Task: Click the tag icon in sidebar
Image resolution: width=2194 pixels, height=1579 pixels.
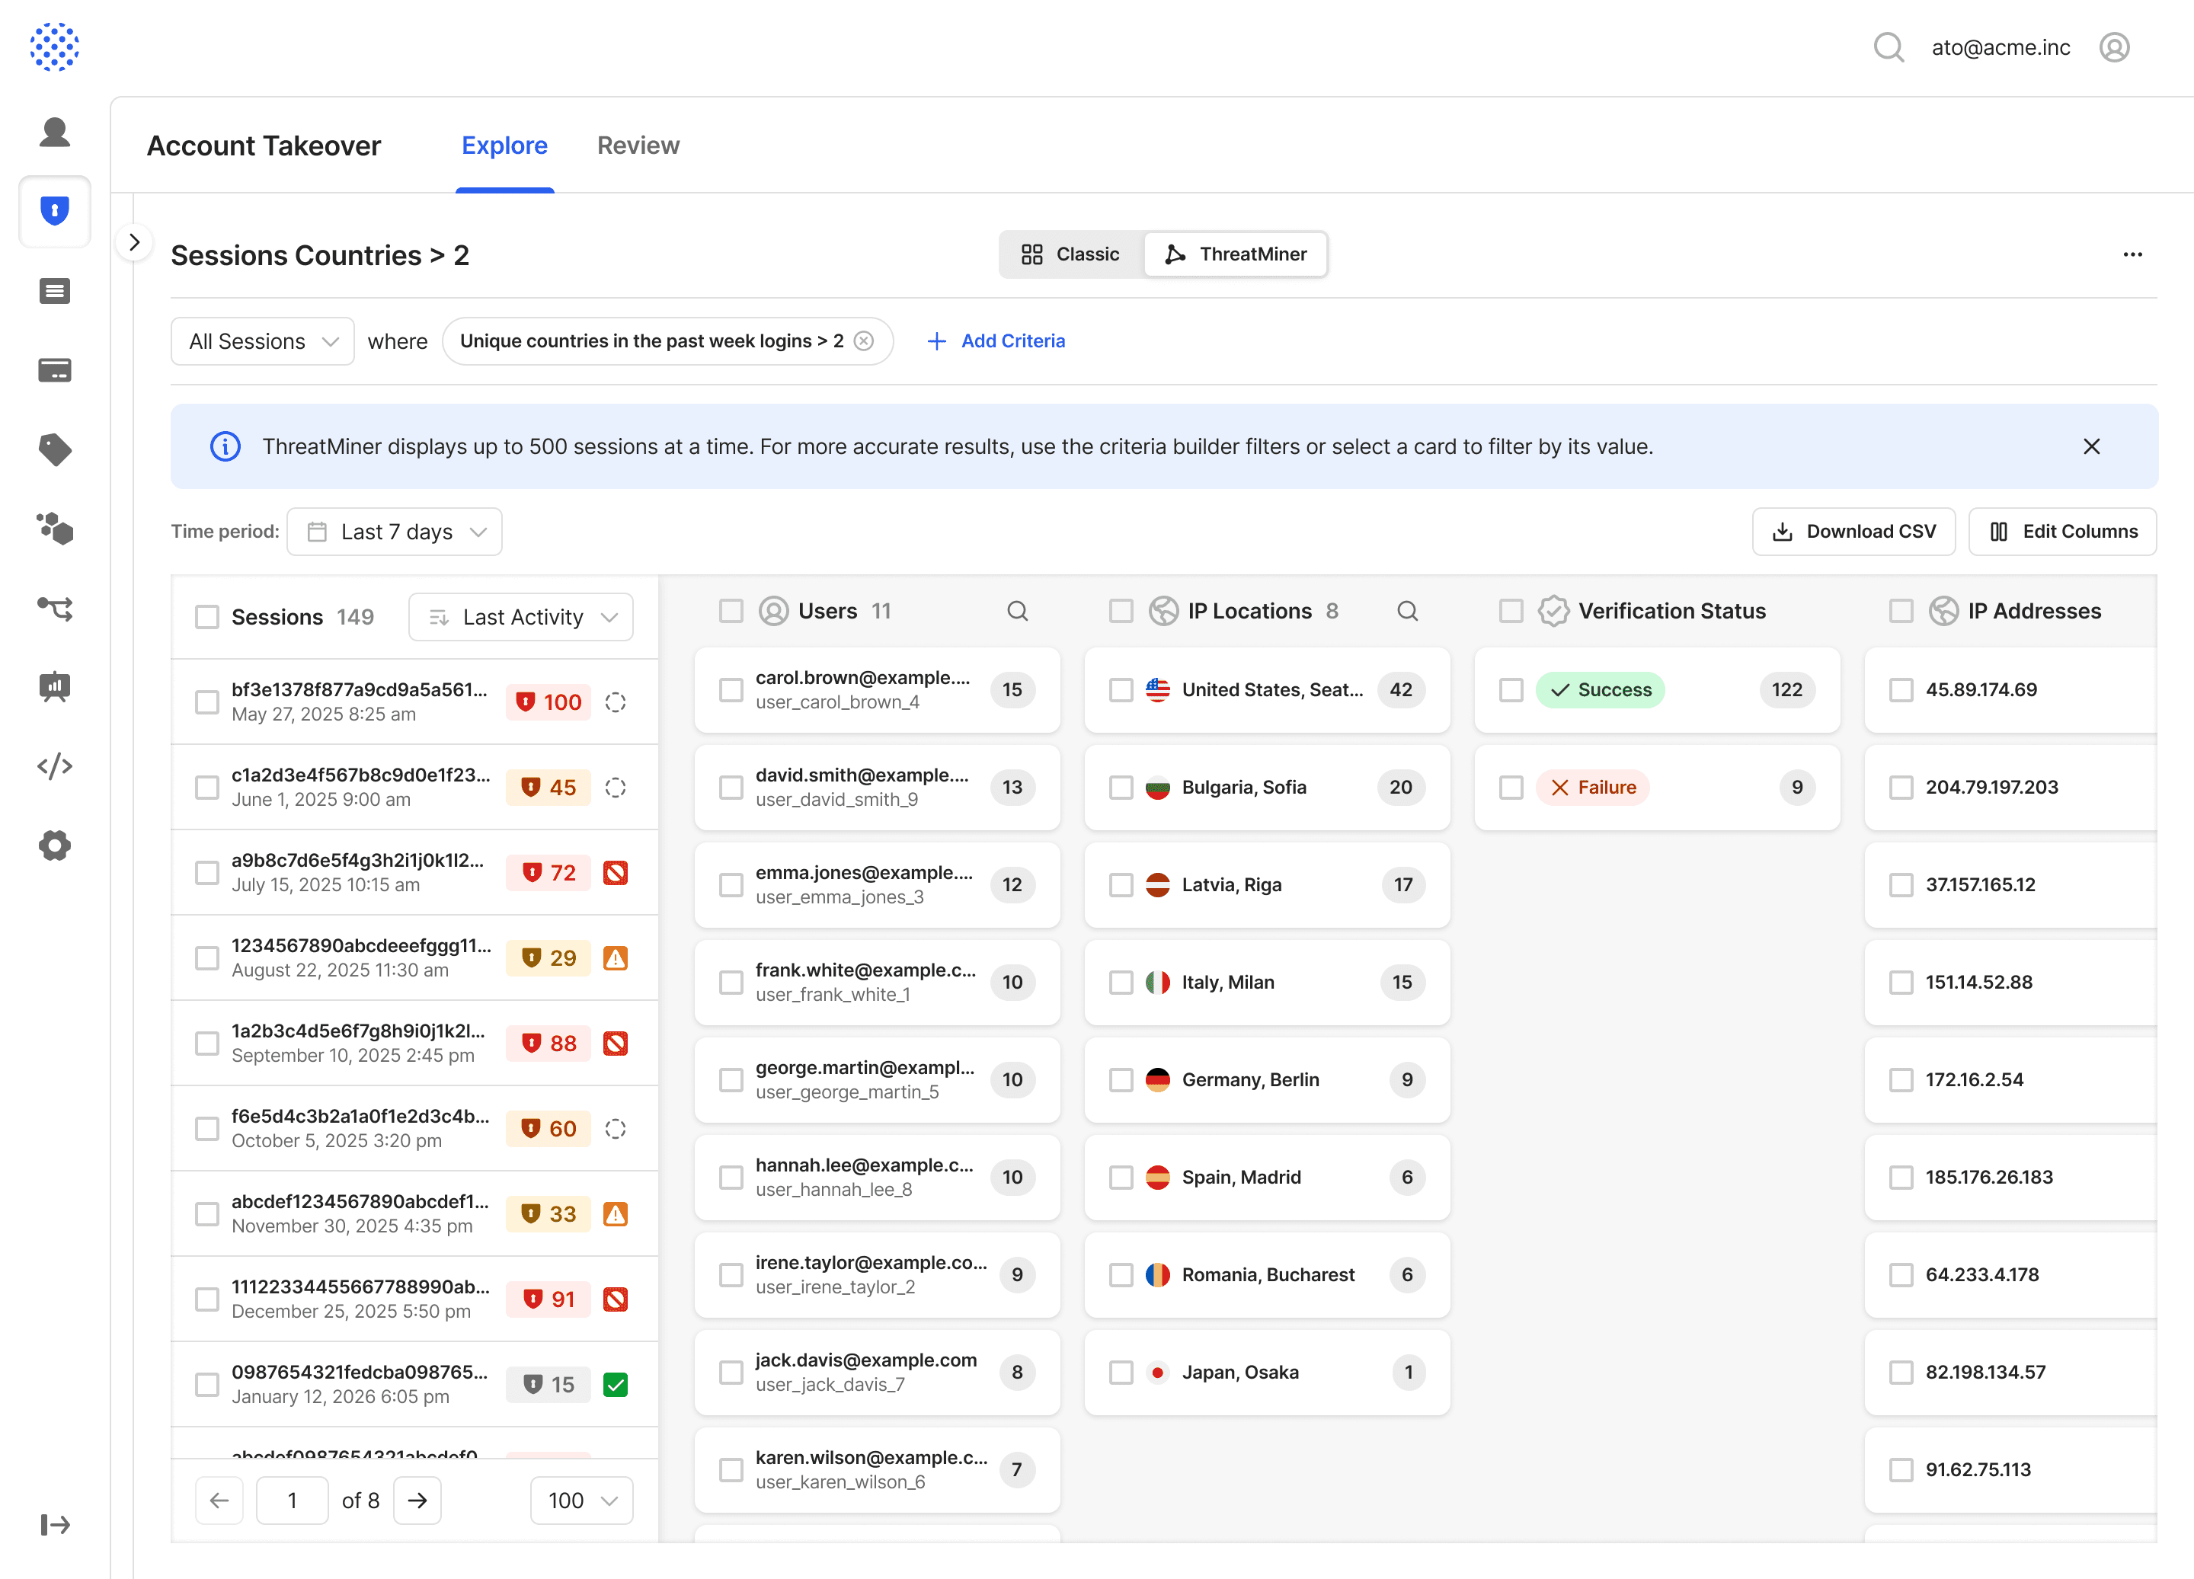Action: [x=55, y=450]
